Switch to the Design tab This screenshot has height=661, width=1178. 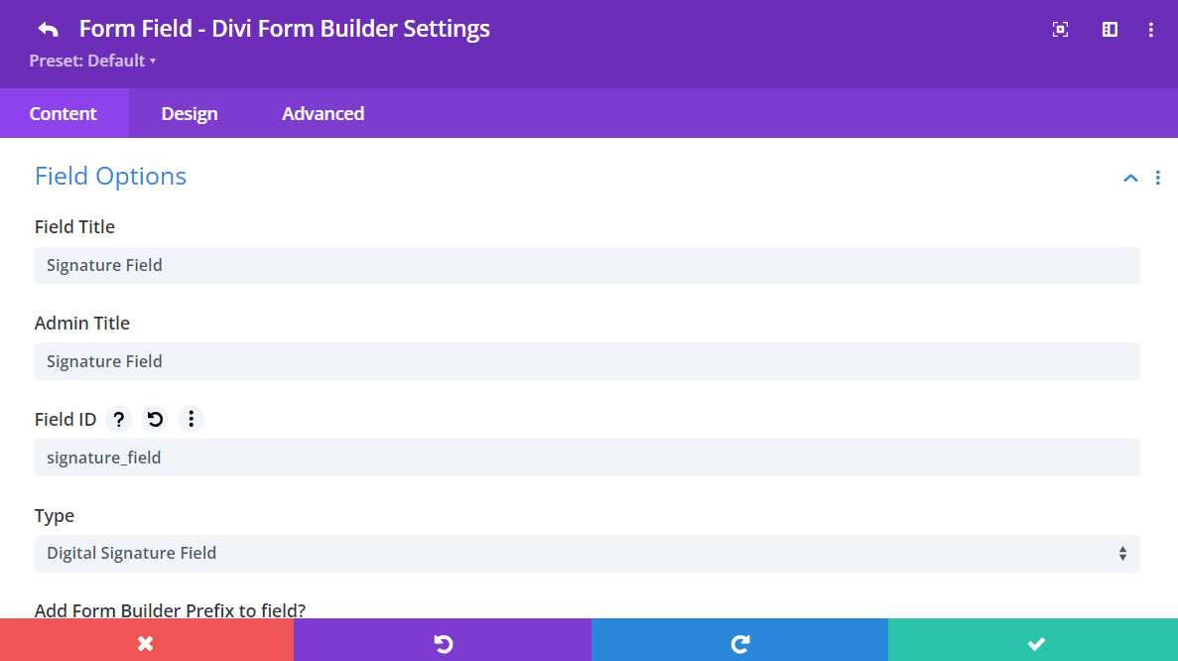[x=189, y=113]
